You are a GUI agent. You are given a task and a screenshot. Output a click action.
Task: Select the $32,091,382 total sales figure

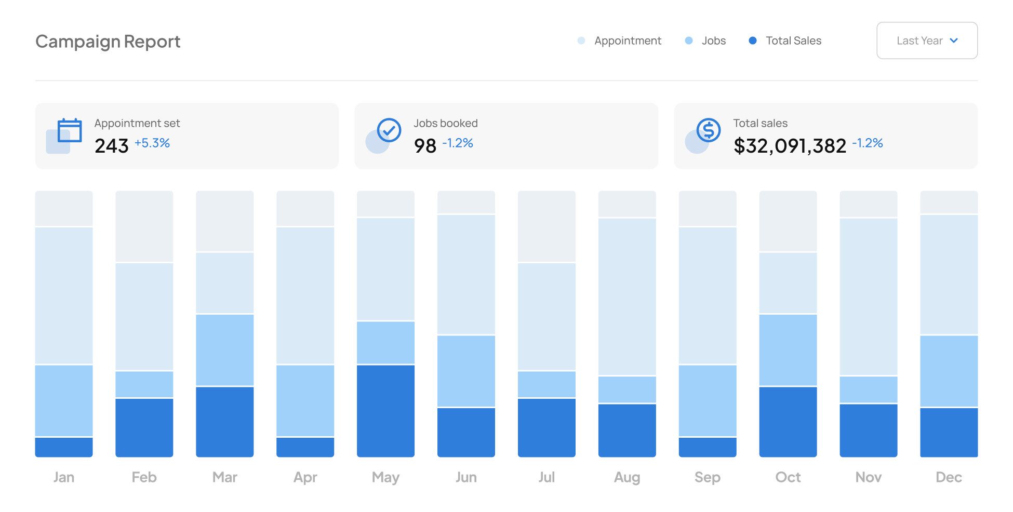point(790,146)
